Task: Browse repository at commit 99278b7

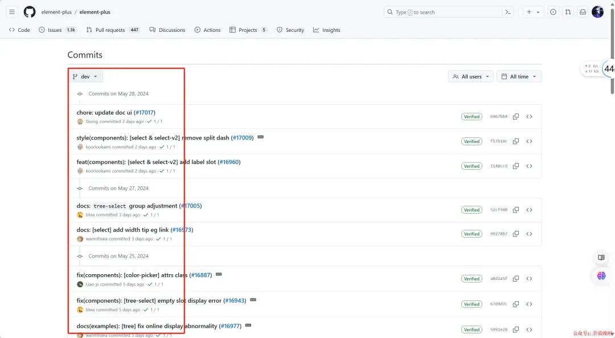Action: click(529, 234)
